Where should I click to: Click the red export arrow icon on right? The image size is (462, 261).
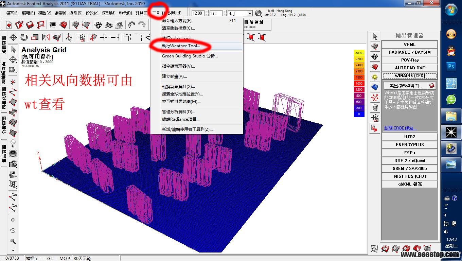coord(375,128)
